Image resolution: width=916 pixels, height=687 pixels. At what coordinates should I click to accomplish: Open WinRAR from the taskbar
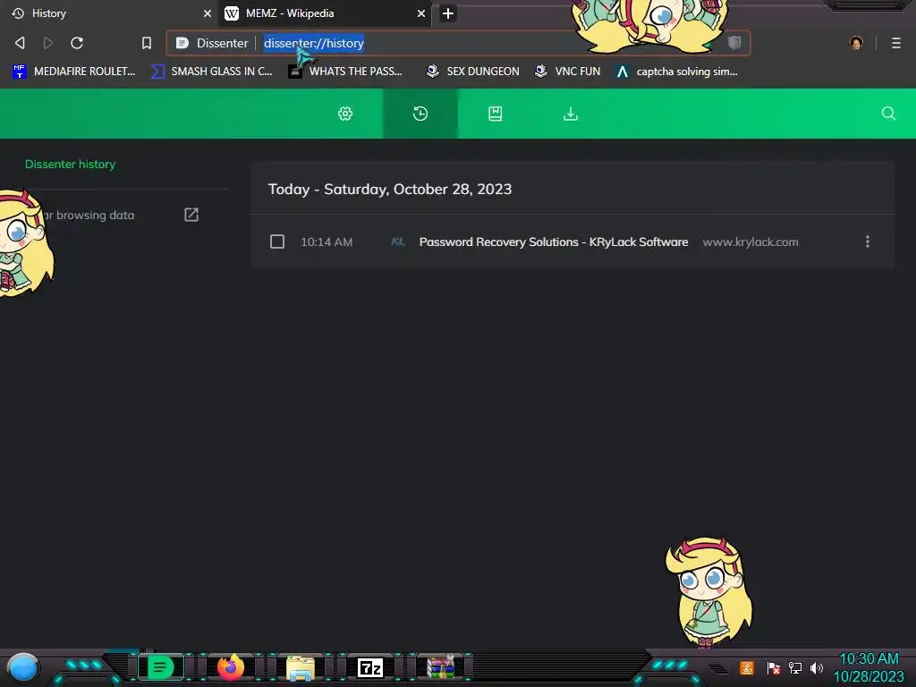[x=440, y=667]
